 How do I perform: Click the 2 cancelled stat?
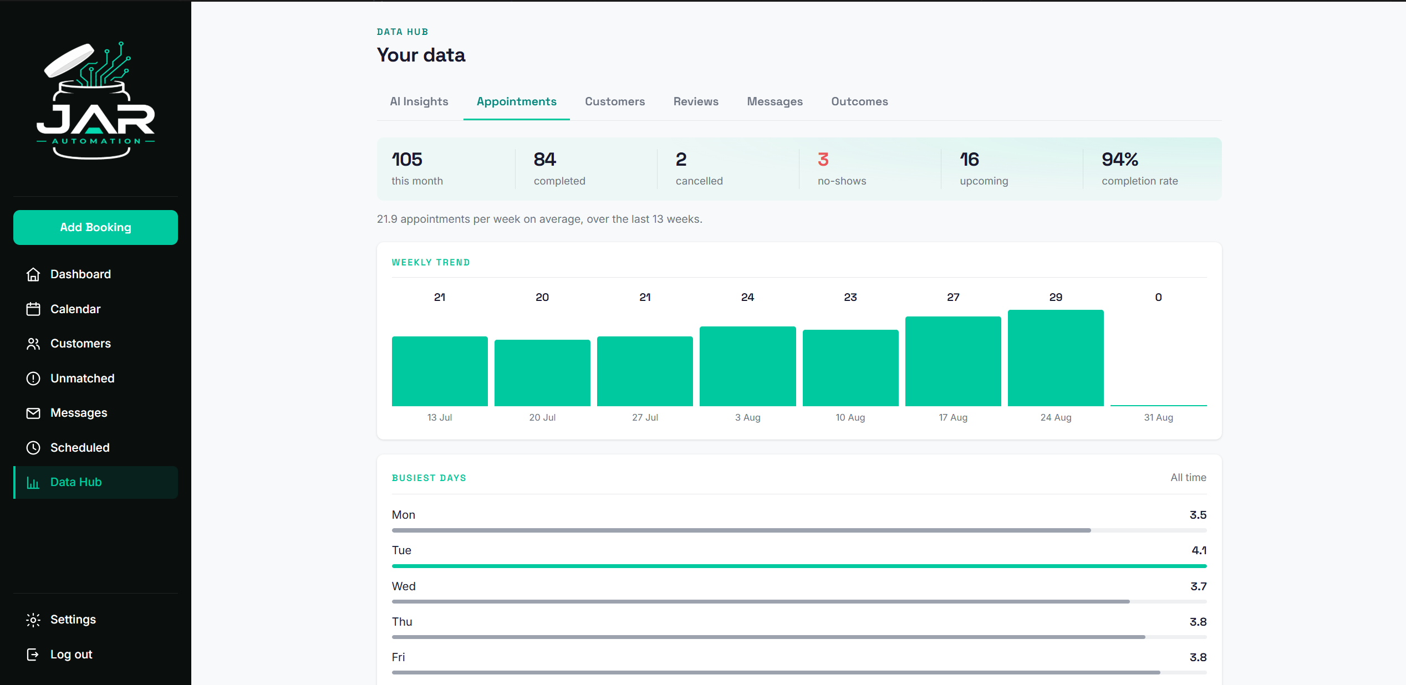click(699, 168)
